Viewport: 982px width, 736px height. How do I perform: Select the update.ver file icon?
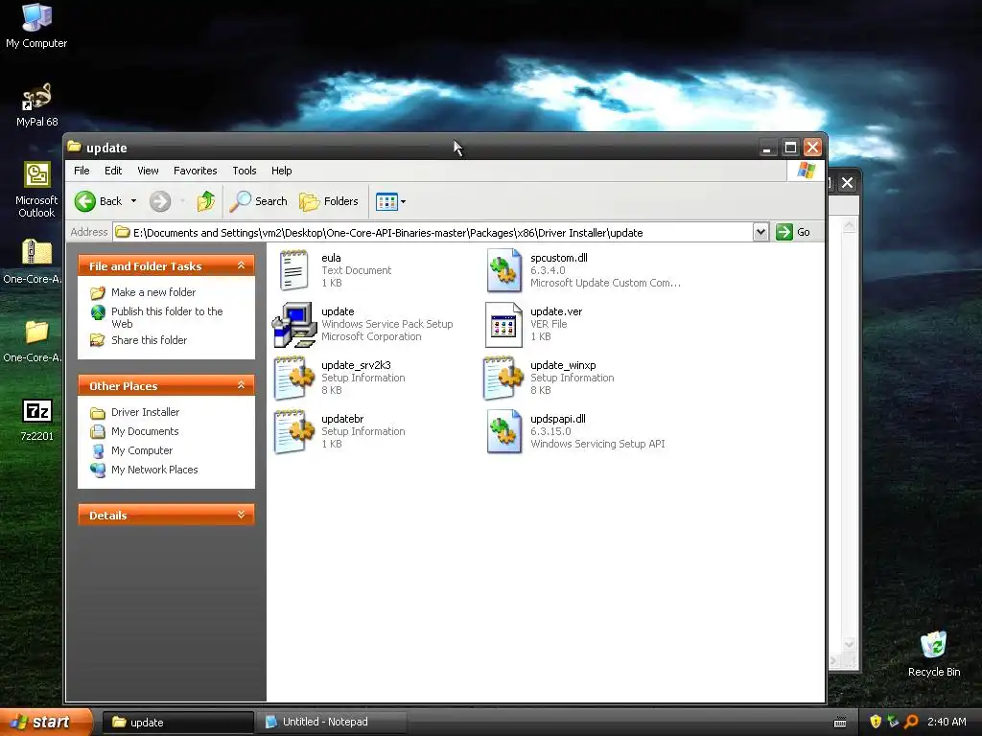[x=503, y=325]
